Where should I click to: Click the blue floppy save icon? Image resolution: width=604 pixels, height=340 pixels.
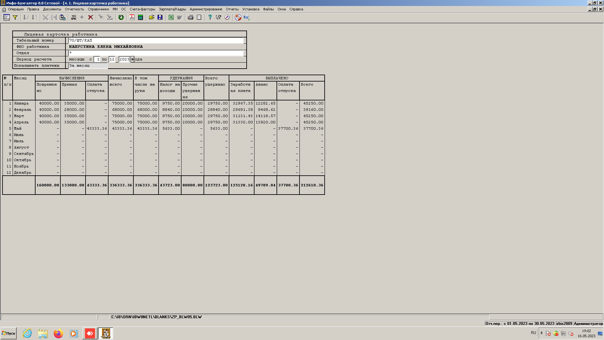[x=160, y=17]
